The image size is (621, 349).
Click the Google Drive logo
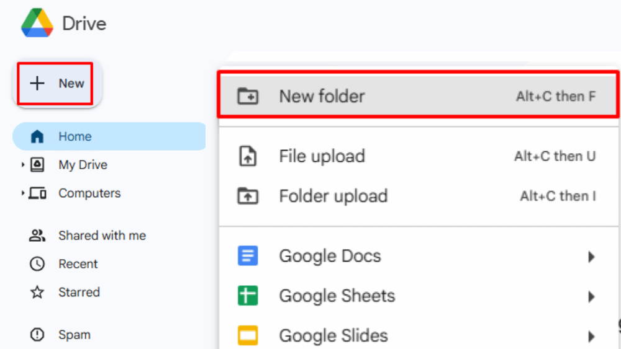tap(37, 23)
